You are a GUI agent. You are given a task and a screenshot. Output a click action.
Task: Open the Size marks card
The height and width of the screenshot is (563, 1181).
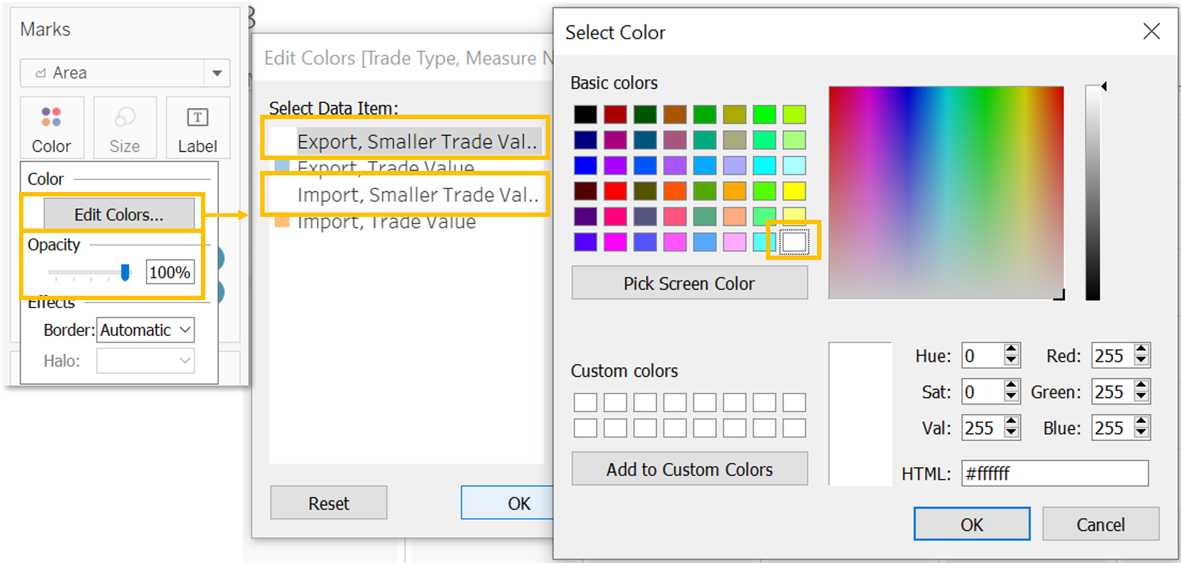125,128
